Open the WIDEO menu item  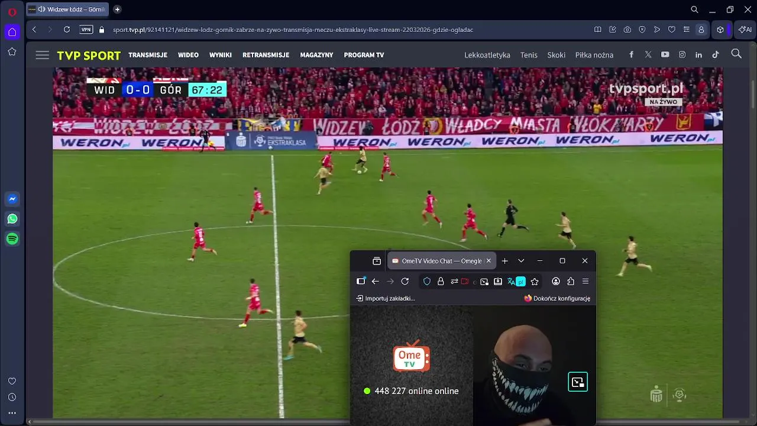point(188,55)
